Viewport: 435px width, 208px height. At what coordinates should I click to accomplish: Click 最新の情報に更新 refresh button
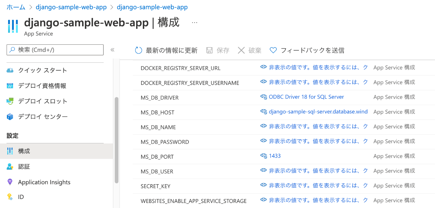(166, 50)
